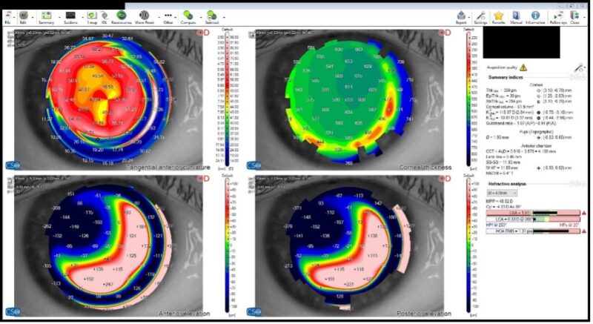Click the Acquisition quality label
593x324 pixels.
click(x=502, y=67)
